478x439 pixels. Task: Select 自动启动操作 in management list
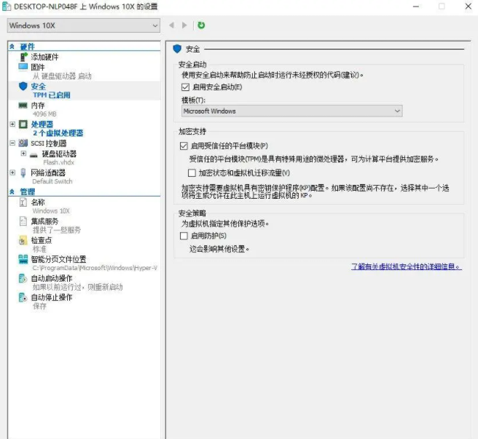[51, 278]
